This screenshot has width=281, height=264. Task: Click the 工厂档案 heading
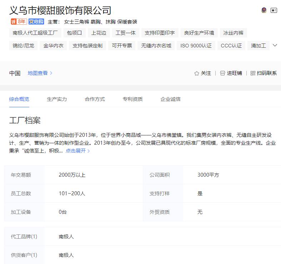[25, 120]
